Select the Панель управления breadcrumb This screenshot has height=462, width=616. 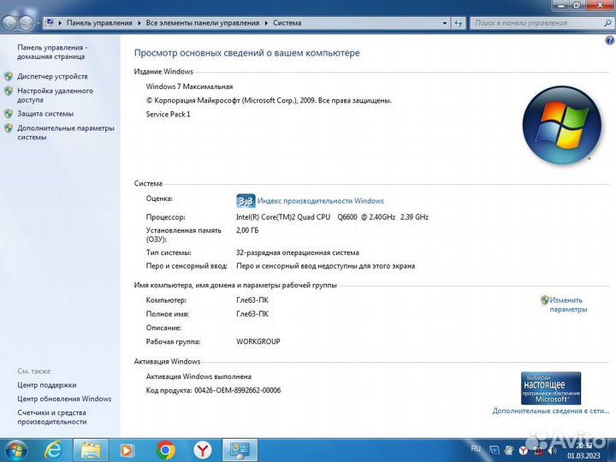99,23
